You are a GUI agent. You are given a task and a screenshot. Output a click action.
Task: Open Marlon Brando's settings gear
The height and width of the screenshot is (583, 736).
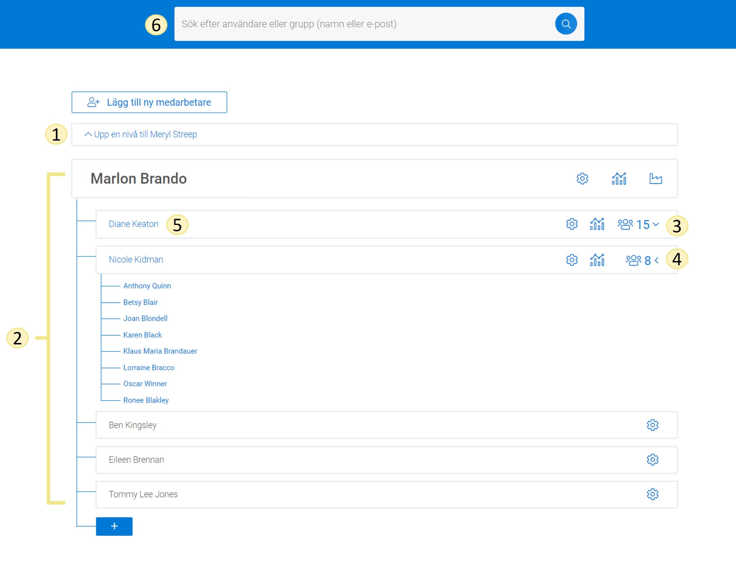(582, 178)
